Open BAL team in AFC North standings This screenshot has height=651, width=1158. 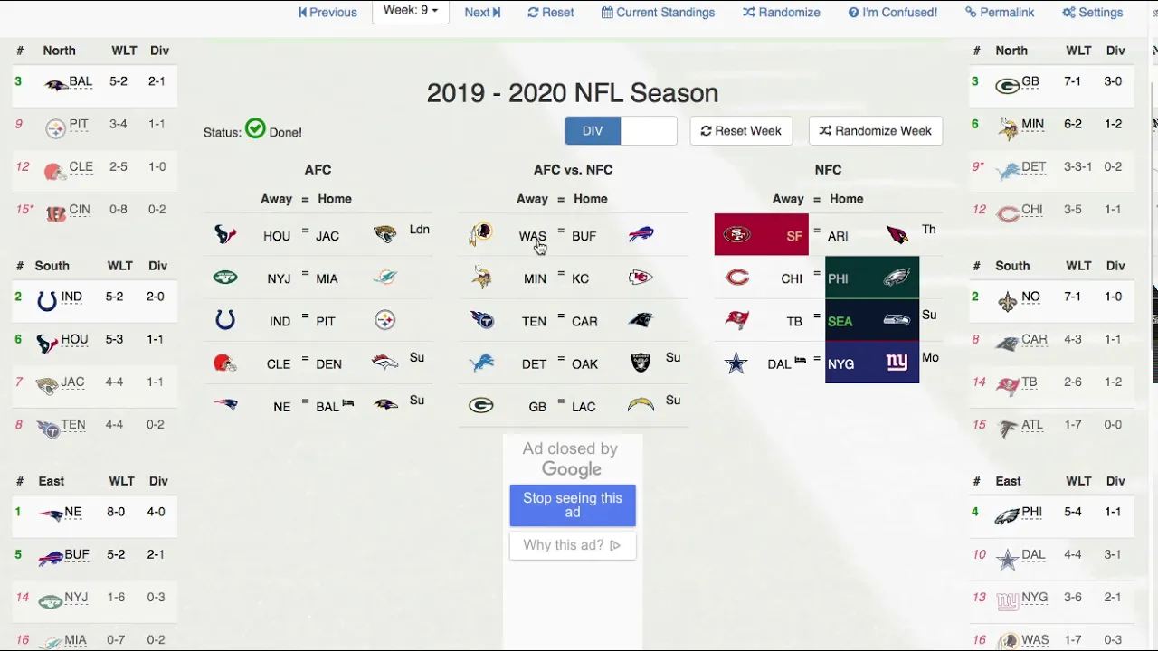81,81
